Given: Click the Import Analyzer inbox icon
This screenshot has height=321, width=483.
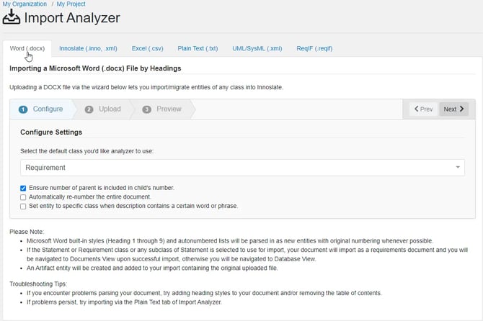Looking at the screenshot, I should [12, 17].
